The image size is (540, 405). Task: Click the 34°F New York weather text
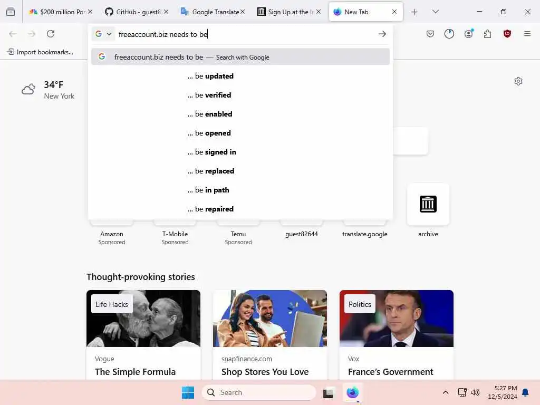click(59, 90)
